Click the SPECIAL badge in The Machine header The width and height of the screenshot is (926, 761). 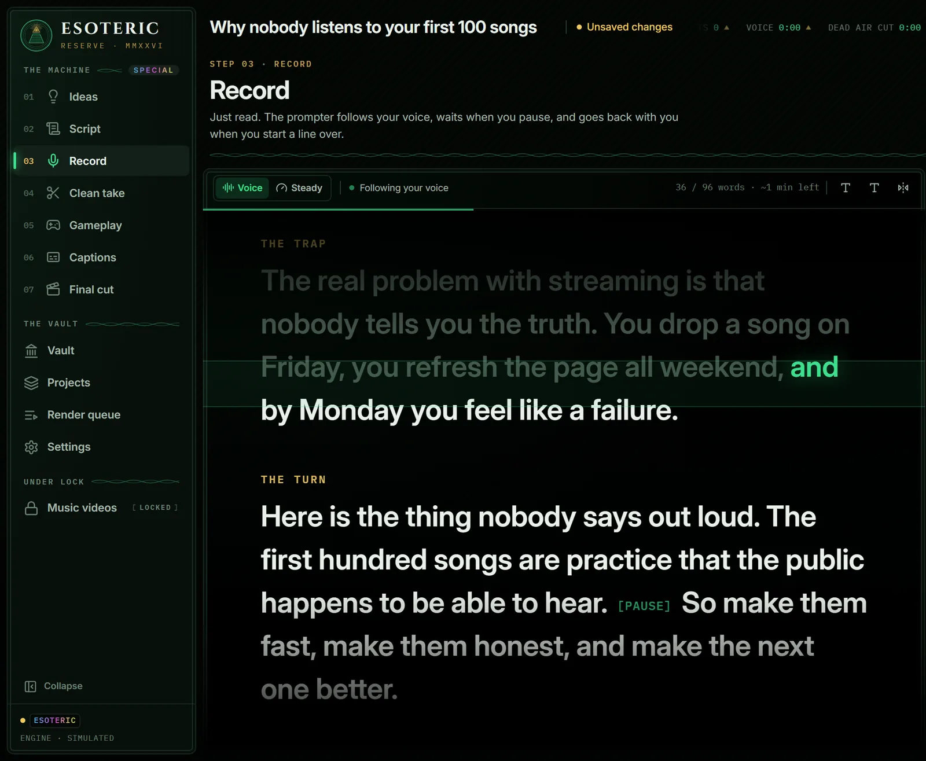click(153, 70)
